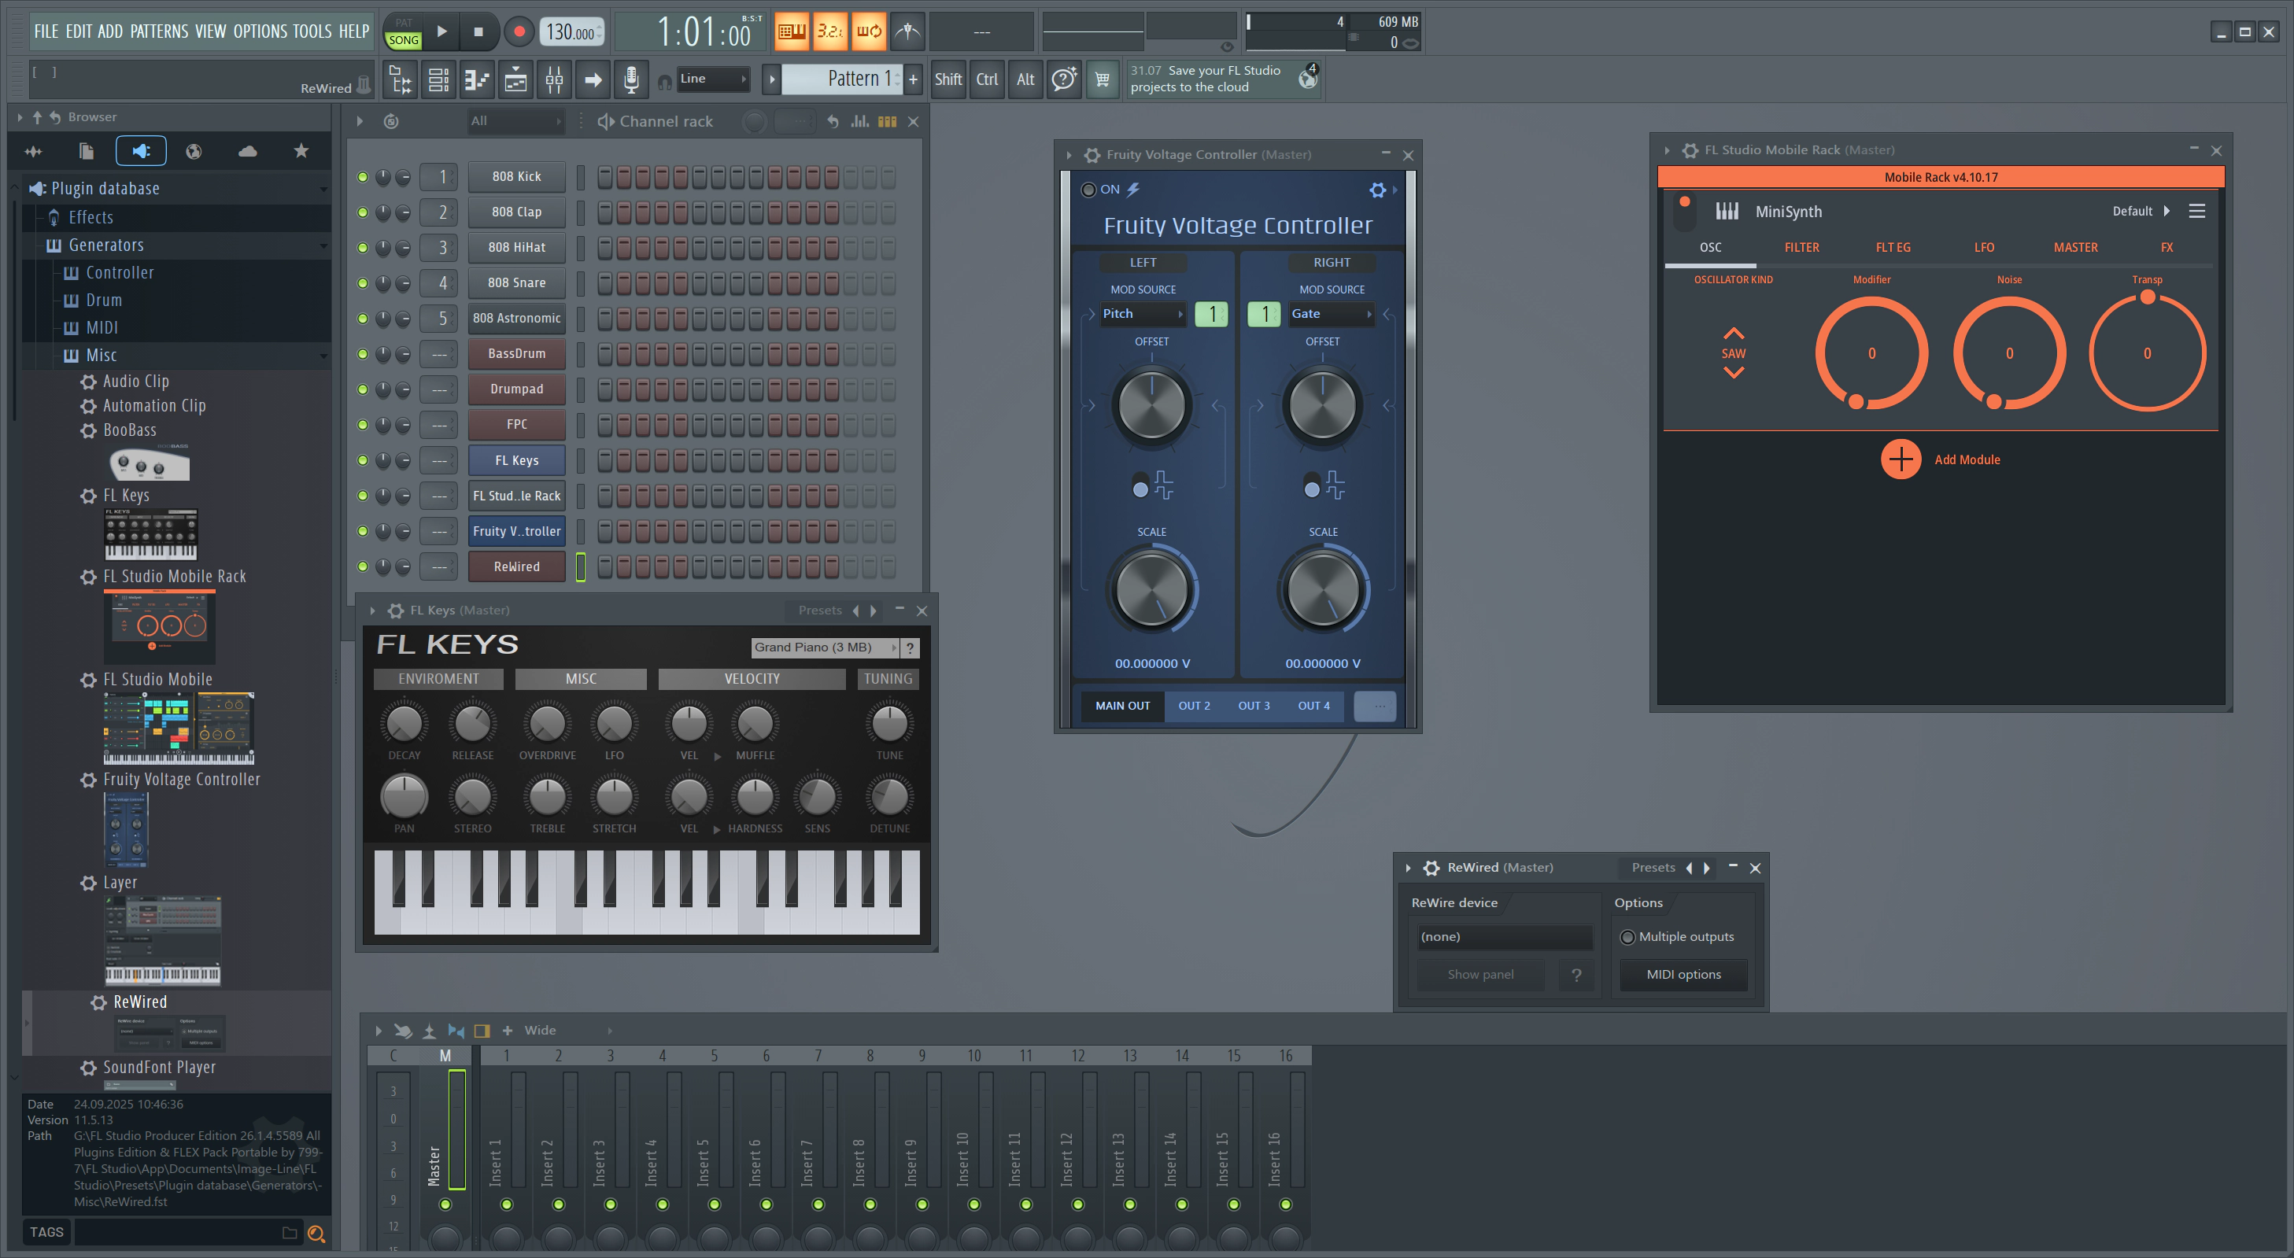Select the Favorites star tab in Browser
Viewport: 2294px width, 1258px height.
(x=301, y=151)
